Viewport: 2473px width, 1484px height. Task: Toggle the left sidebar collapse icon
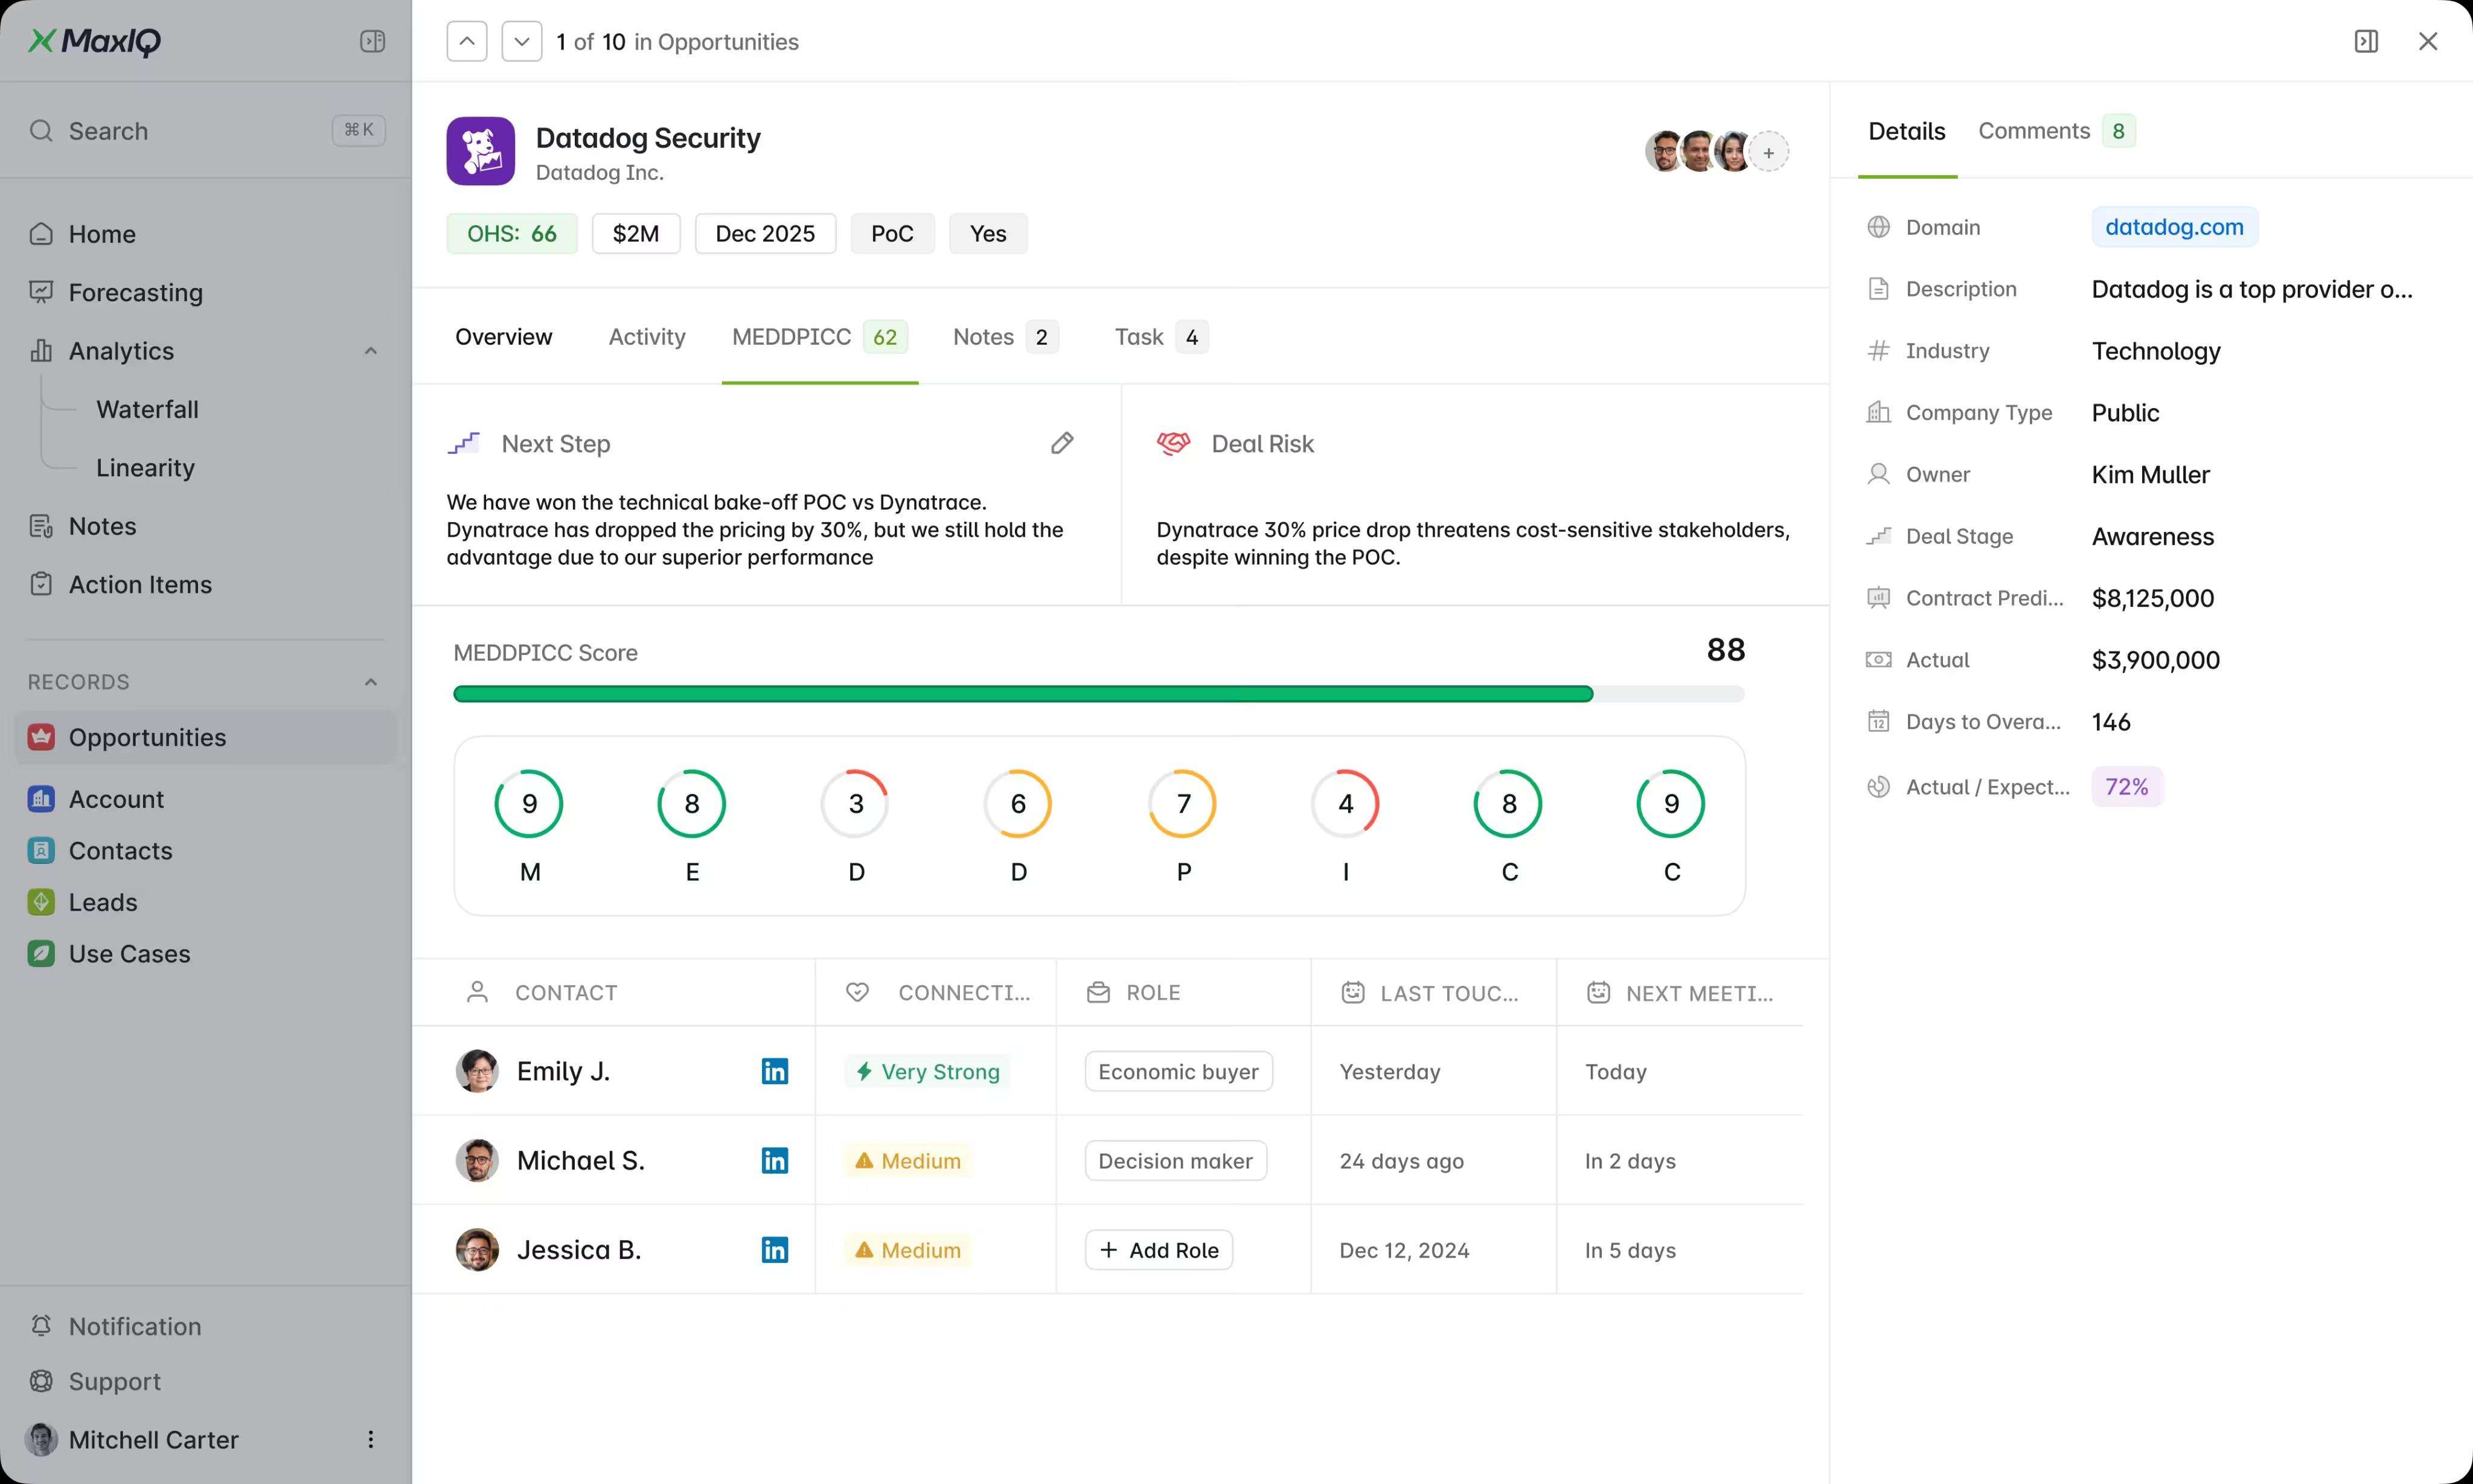point(372,41)
